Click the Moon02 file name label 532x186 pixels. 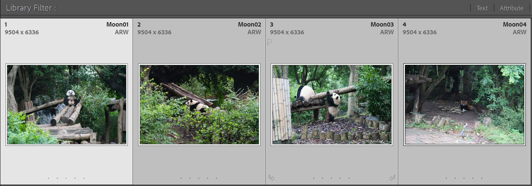click(249, 25)
